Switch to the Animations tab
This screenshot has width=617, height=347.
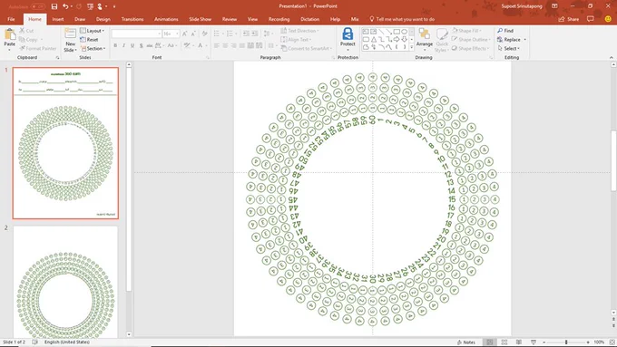click(166, 19)
